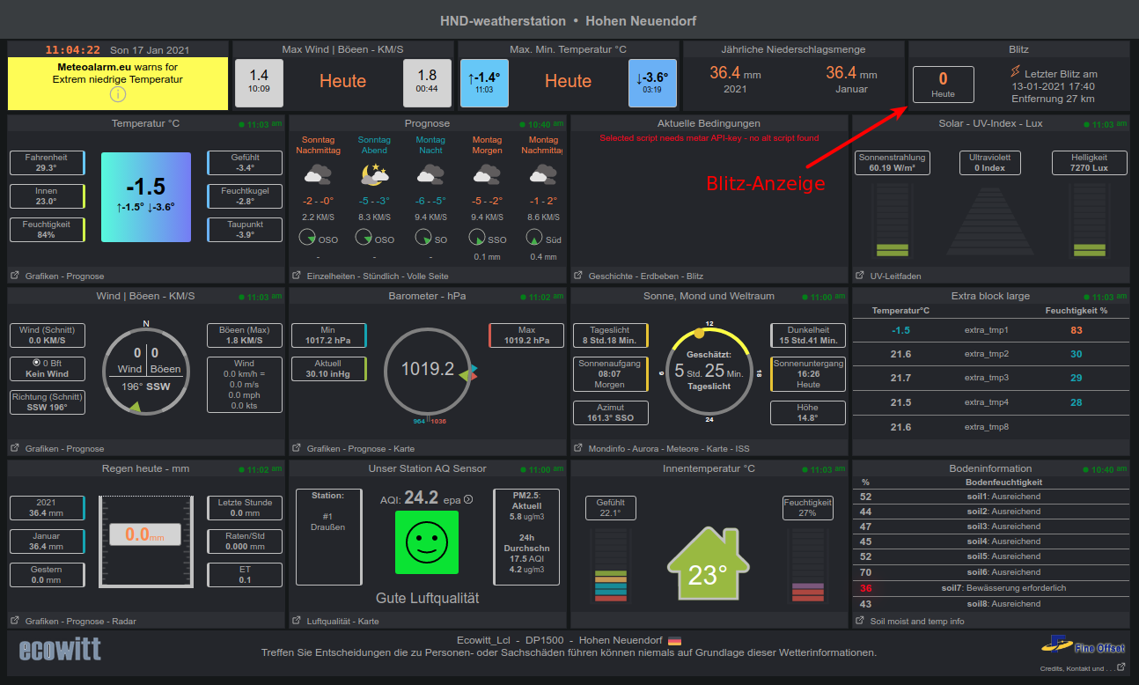Select the crescent moon forecast icon for Montag Nacht
This screenshot has width=1139, height=685.
pyautogui.click(x=430, y=176)
